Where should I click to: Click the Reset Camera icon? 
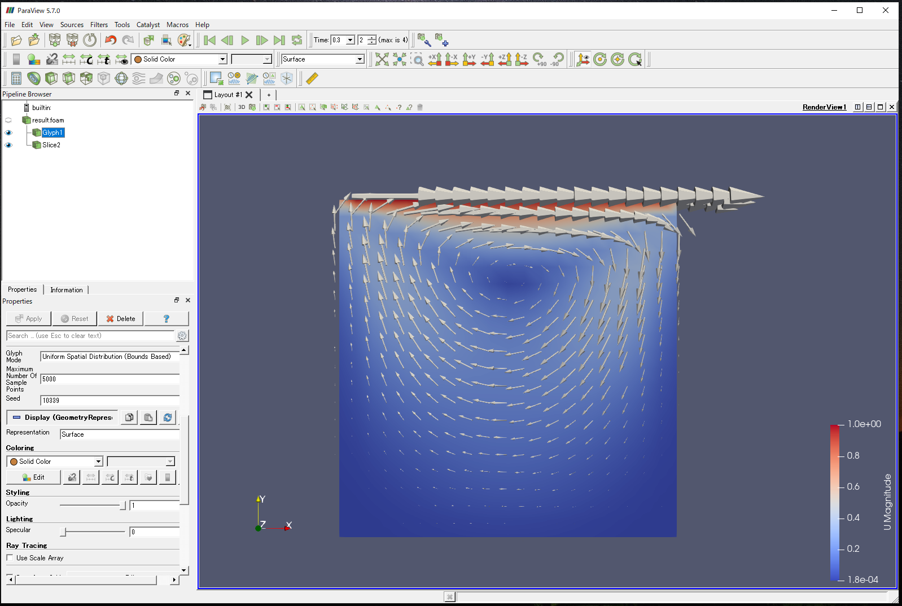click(x=382, y=59)
